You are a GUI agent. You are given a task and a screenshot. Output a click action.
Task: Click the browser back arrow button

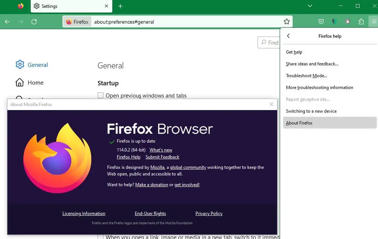click(x=7, y=22)
